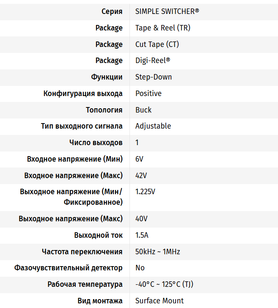The image size is (278, 308).
Task: Select the -40°C ~ 125°C (TJ) temperature value
Action: tap(164, 284)
